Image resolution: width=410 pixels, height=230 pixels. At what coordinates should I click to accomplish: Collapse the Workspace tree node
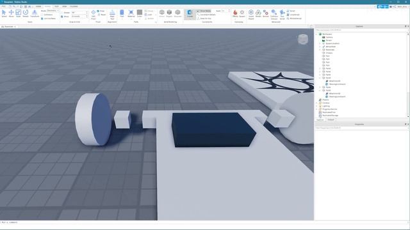pos(316,34)
